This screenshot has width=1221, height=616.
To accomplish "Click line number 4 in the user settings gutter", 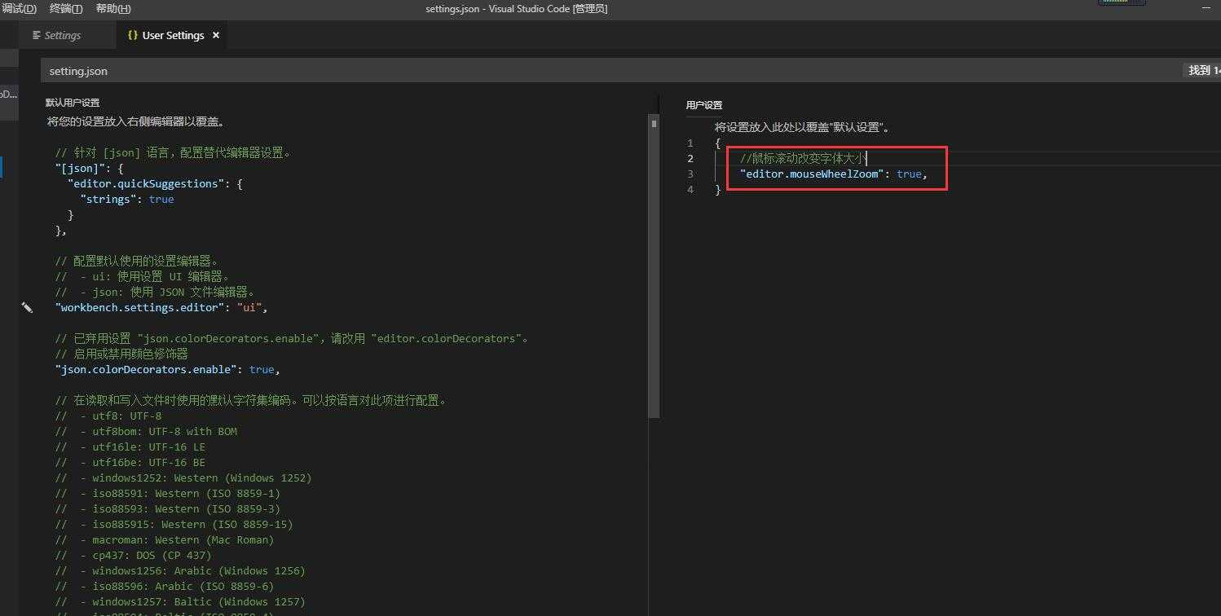I will click(690, 189).
